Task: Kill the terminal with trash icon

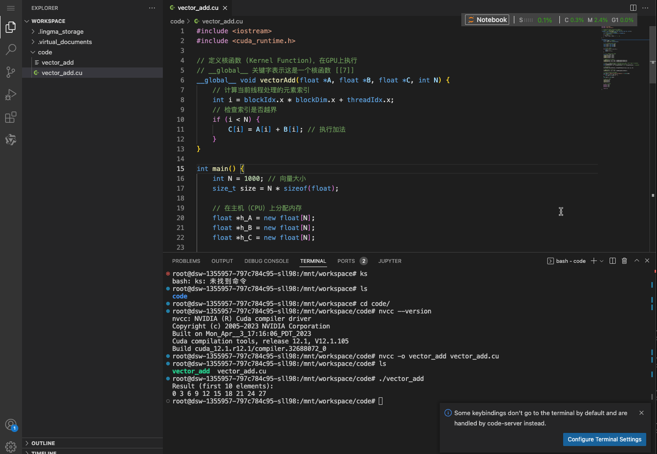Action: pos(625,261)
